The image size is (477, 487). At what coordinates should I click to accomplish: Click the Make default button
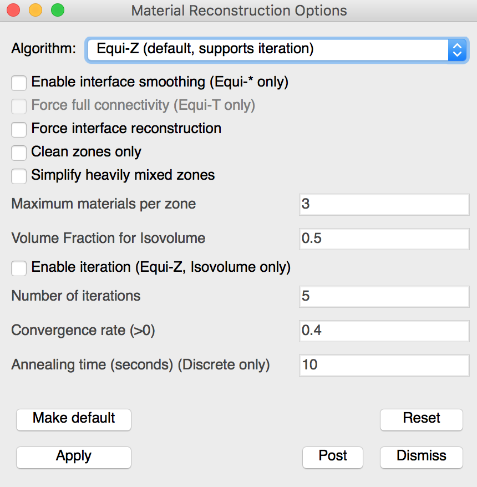coord(74,419)
